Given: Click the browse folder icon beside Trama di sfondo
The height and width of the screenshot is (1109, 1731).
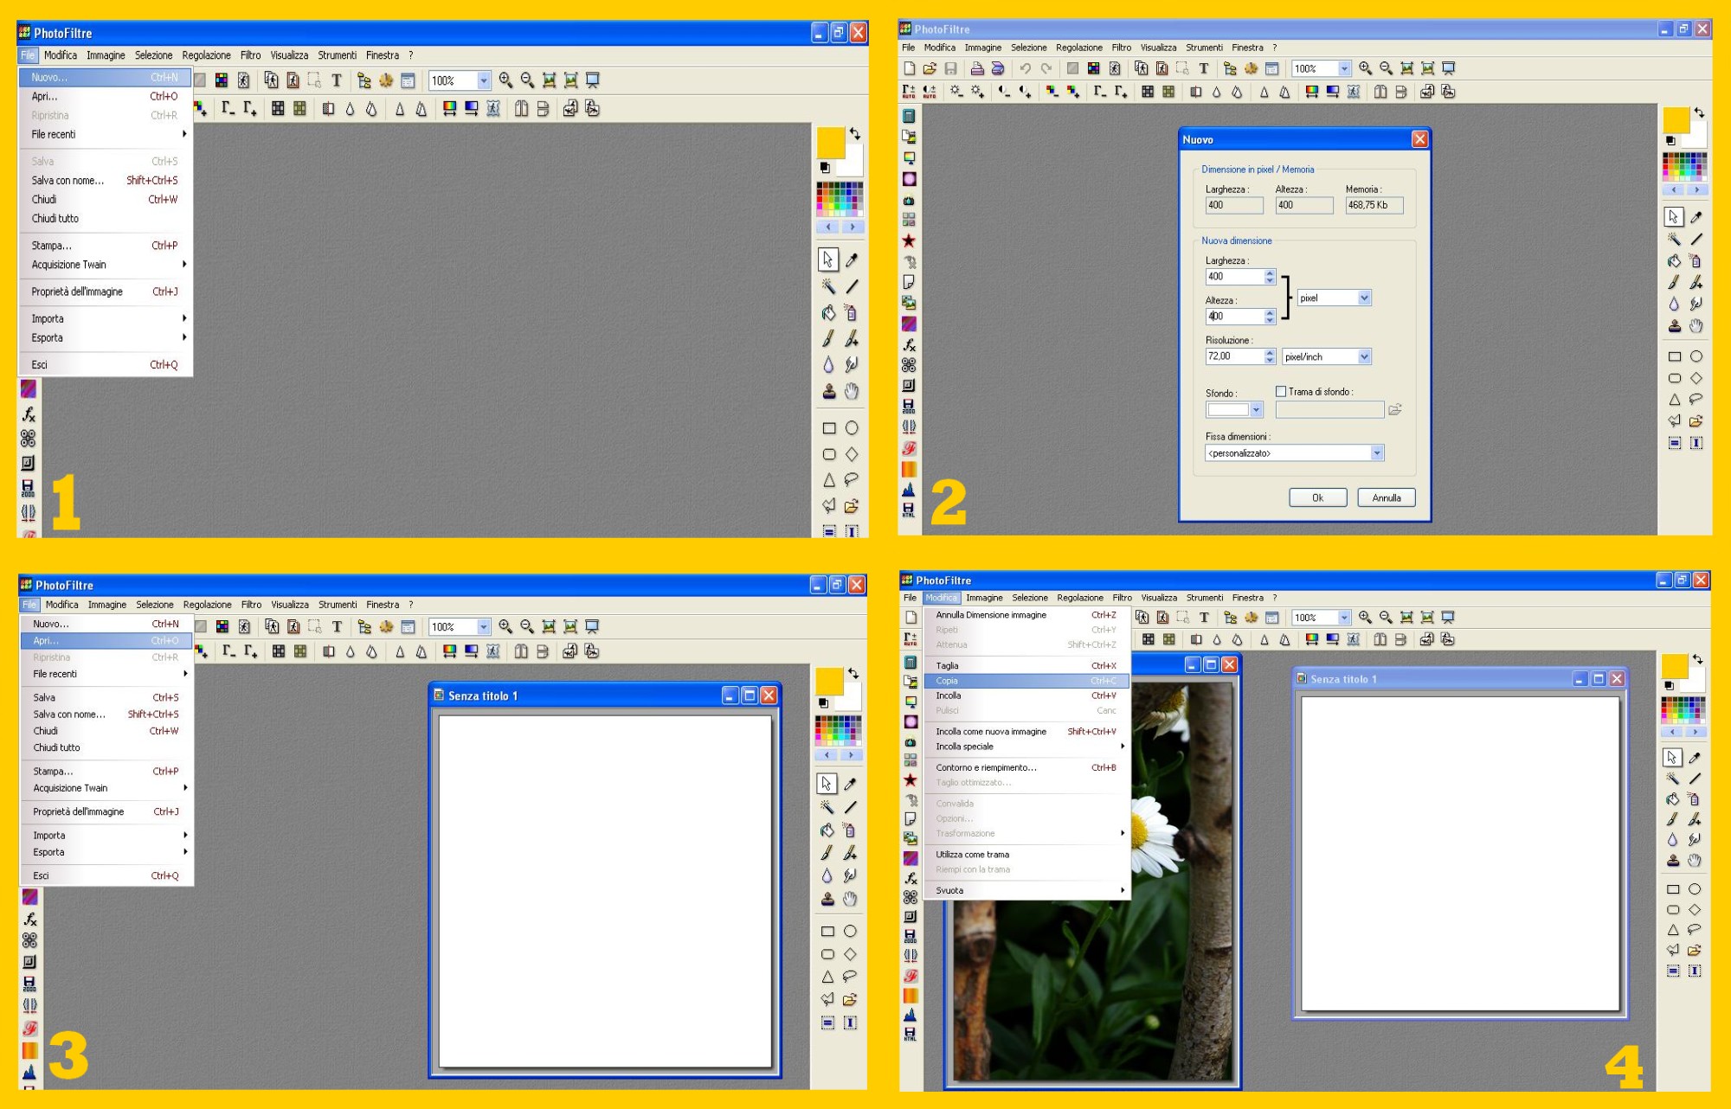Looking at the screenshot, I should [1394, 410].
